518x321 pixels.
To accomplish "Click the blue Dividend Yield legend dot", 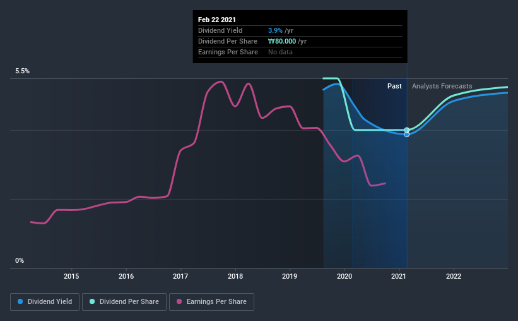I will [20, 301].
